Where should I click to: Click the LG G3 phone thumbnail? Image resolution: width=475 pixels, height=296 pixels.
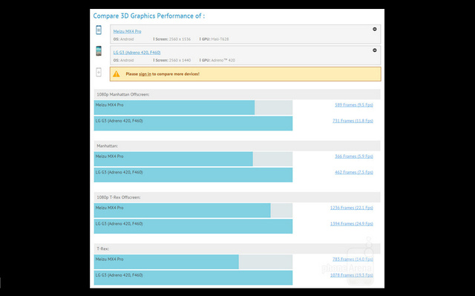point(99,51)
